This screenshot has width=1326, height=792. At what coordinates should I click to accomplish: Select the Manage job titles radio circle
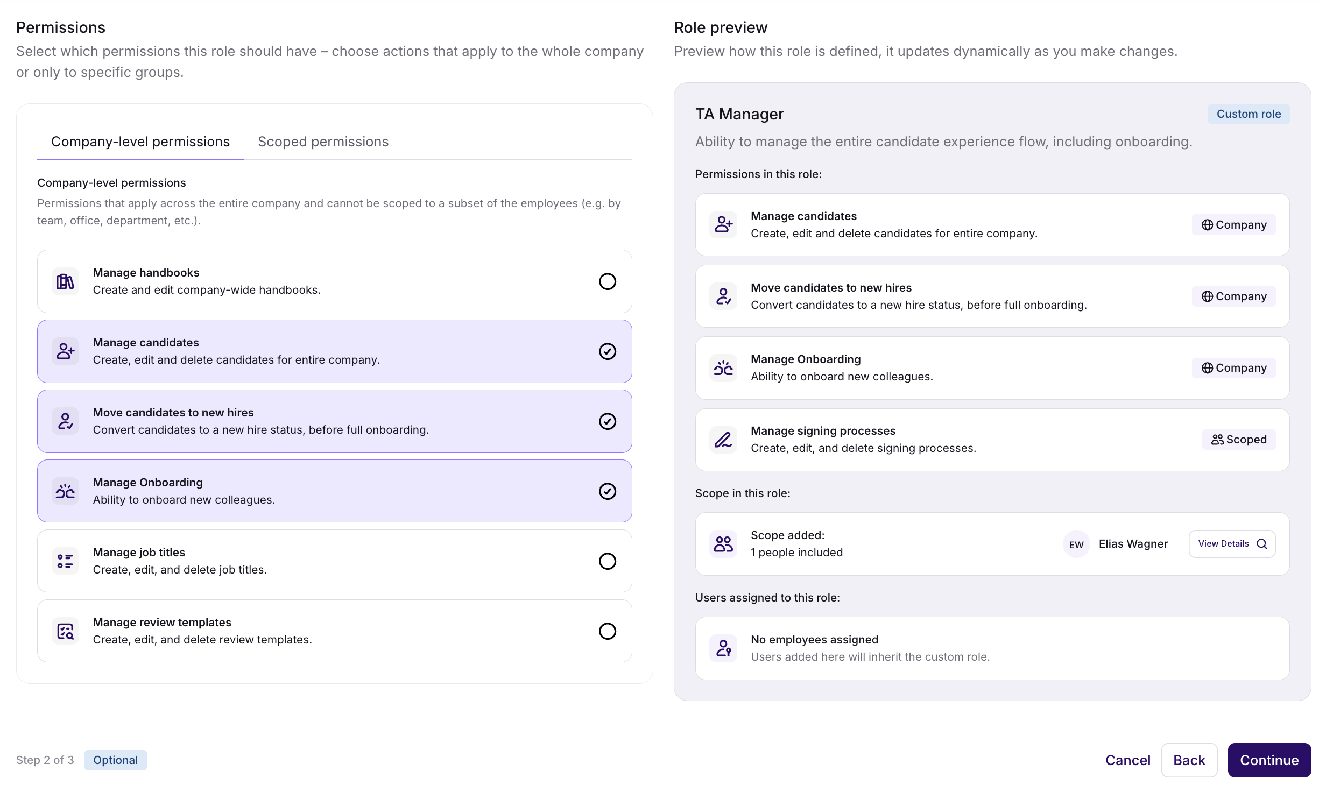tap(607, 561)
